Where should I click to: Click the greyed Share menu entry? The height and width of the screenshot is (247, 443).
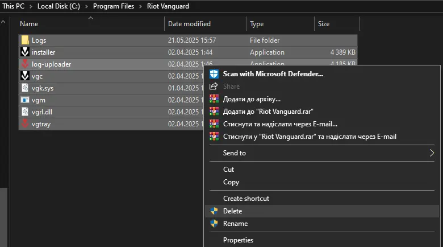[322, 87]
